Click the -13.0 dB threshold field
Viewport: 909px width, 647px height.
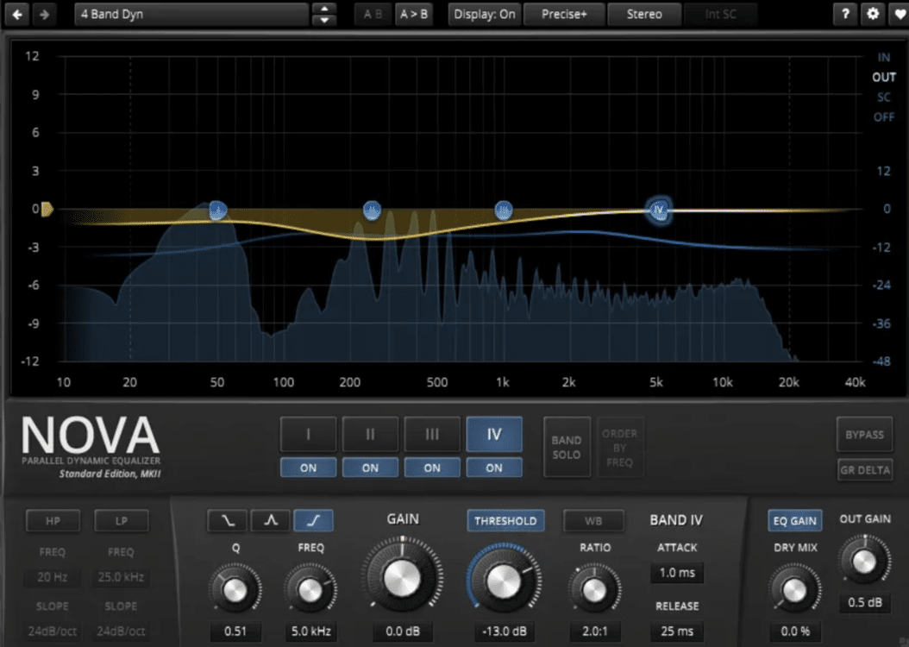504,631
